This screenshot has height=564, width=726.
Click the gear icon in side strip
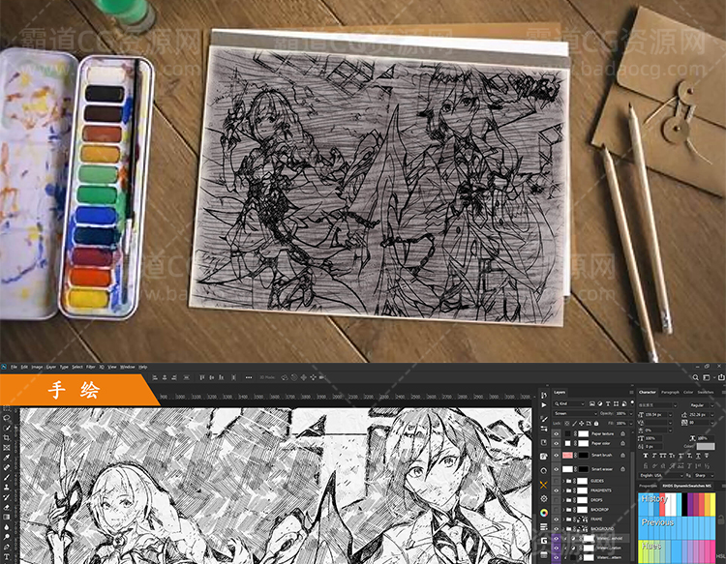click(x=544, y=498)
